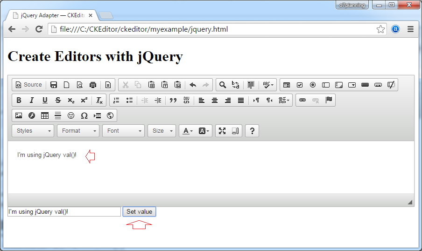Image resolution: width=422 pixels, height=251 pixels.
Task: Align text left
Action: 201,100
